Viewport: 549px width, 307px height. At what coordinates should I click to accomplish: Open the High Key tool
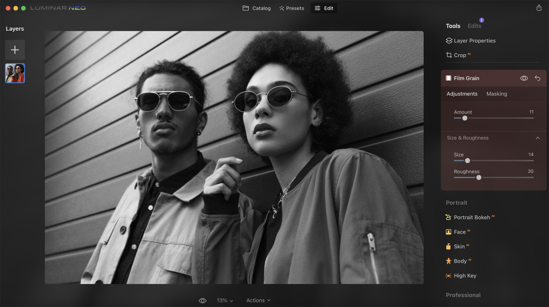coord(461,276)
